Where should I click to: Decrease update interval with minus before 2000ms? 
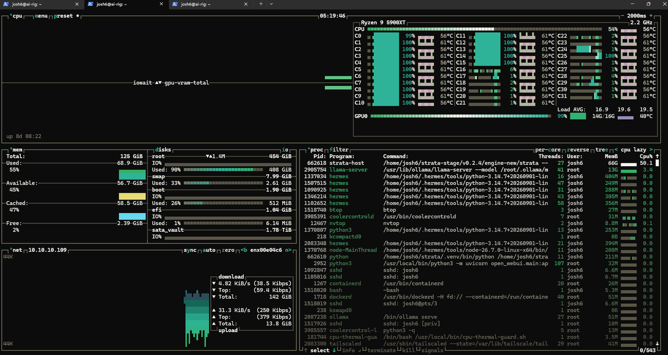622,16
